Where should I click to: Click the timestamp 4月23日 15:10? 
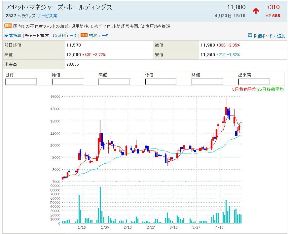[x=230, y=16]
